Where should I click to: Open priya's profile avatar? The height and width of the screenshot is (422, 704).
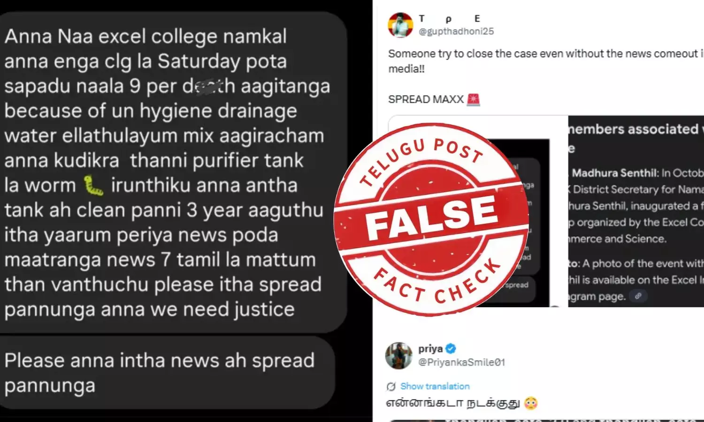(x=398, y=355)
